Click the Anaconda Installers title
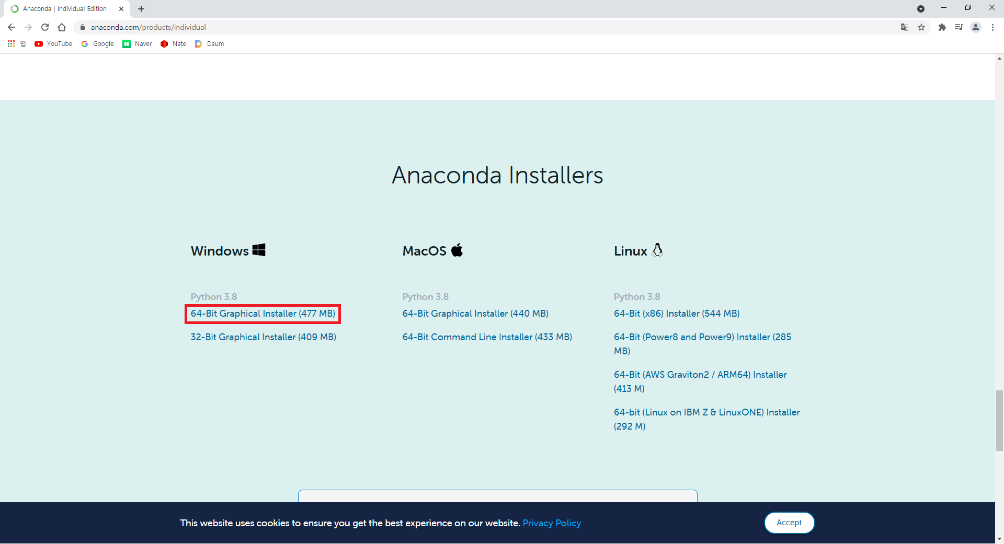The width and height of the screenshot is (1004, 544). (x=497, y=175)
